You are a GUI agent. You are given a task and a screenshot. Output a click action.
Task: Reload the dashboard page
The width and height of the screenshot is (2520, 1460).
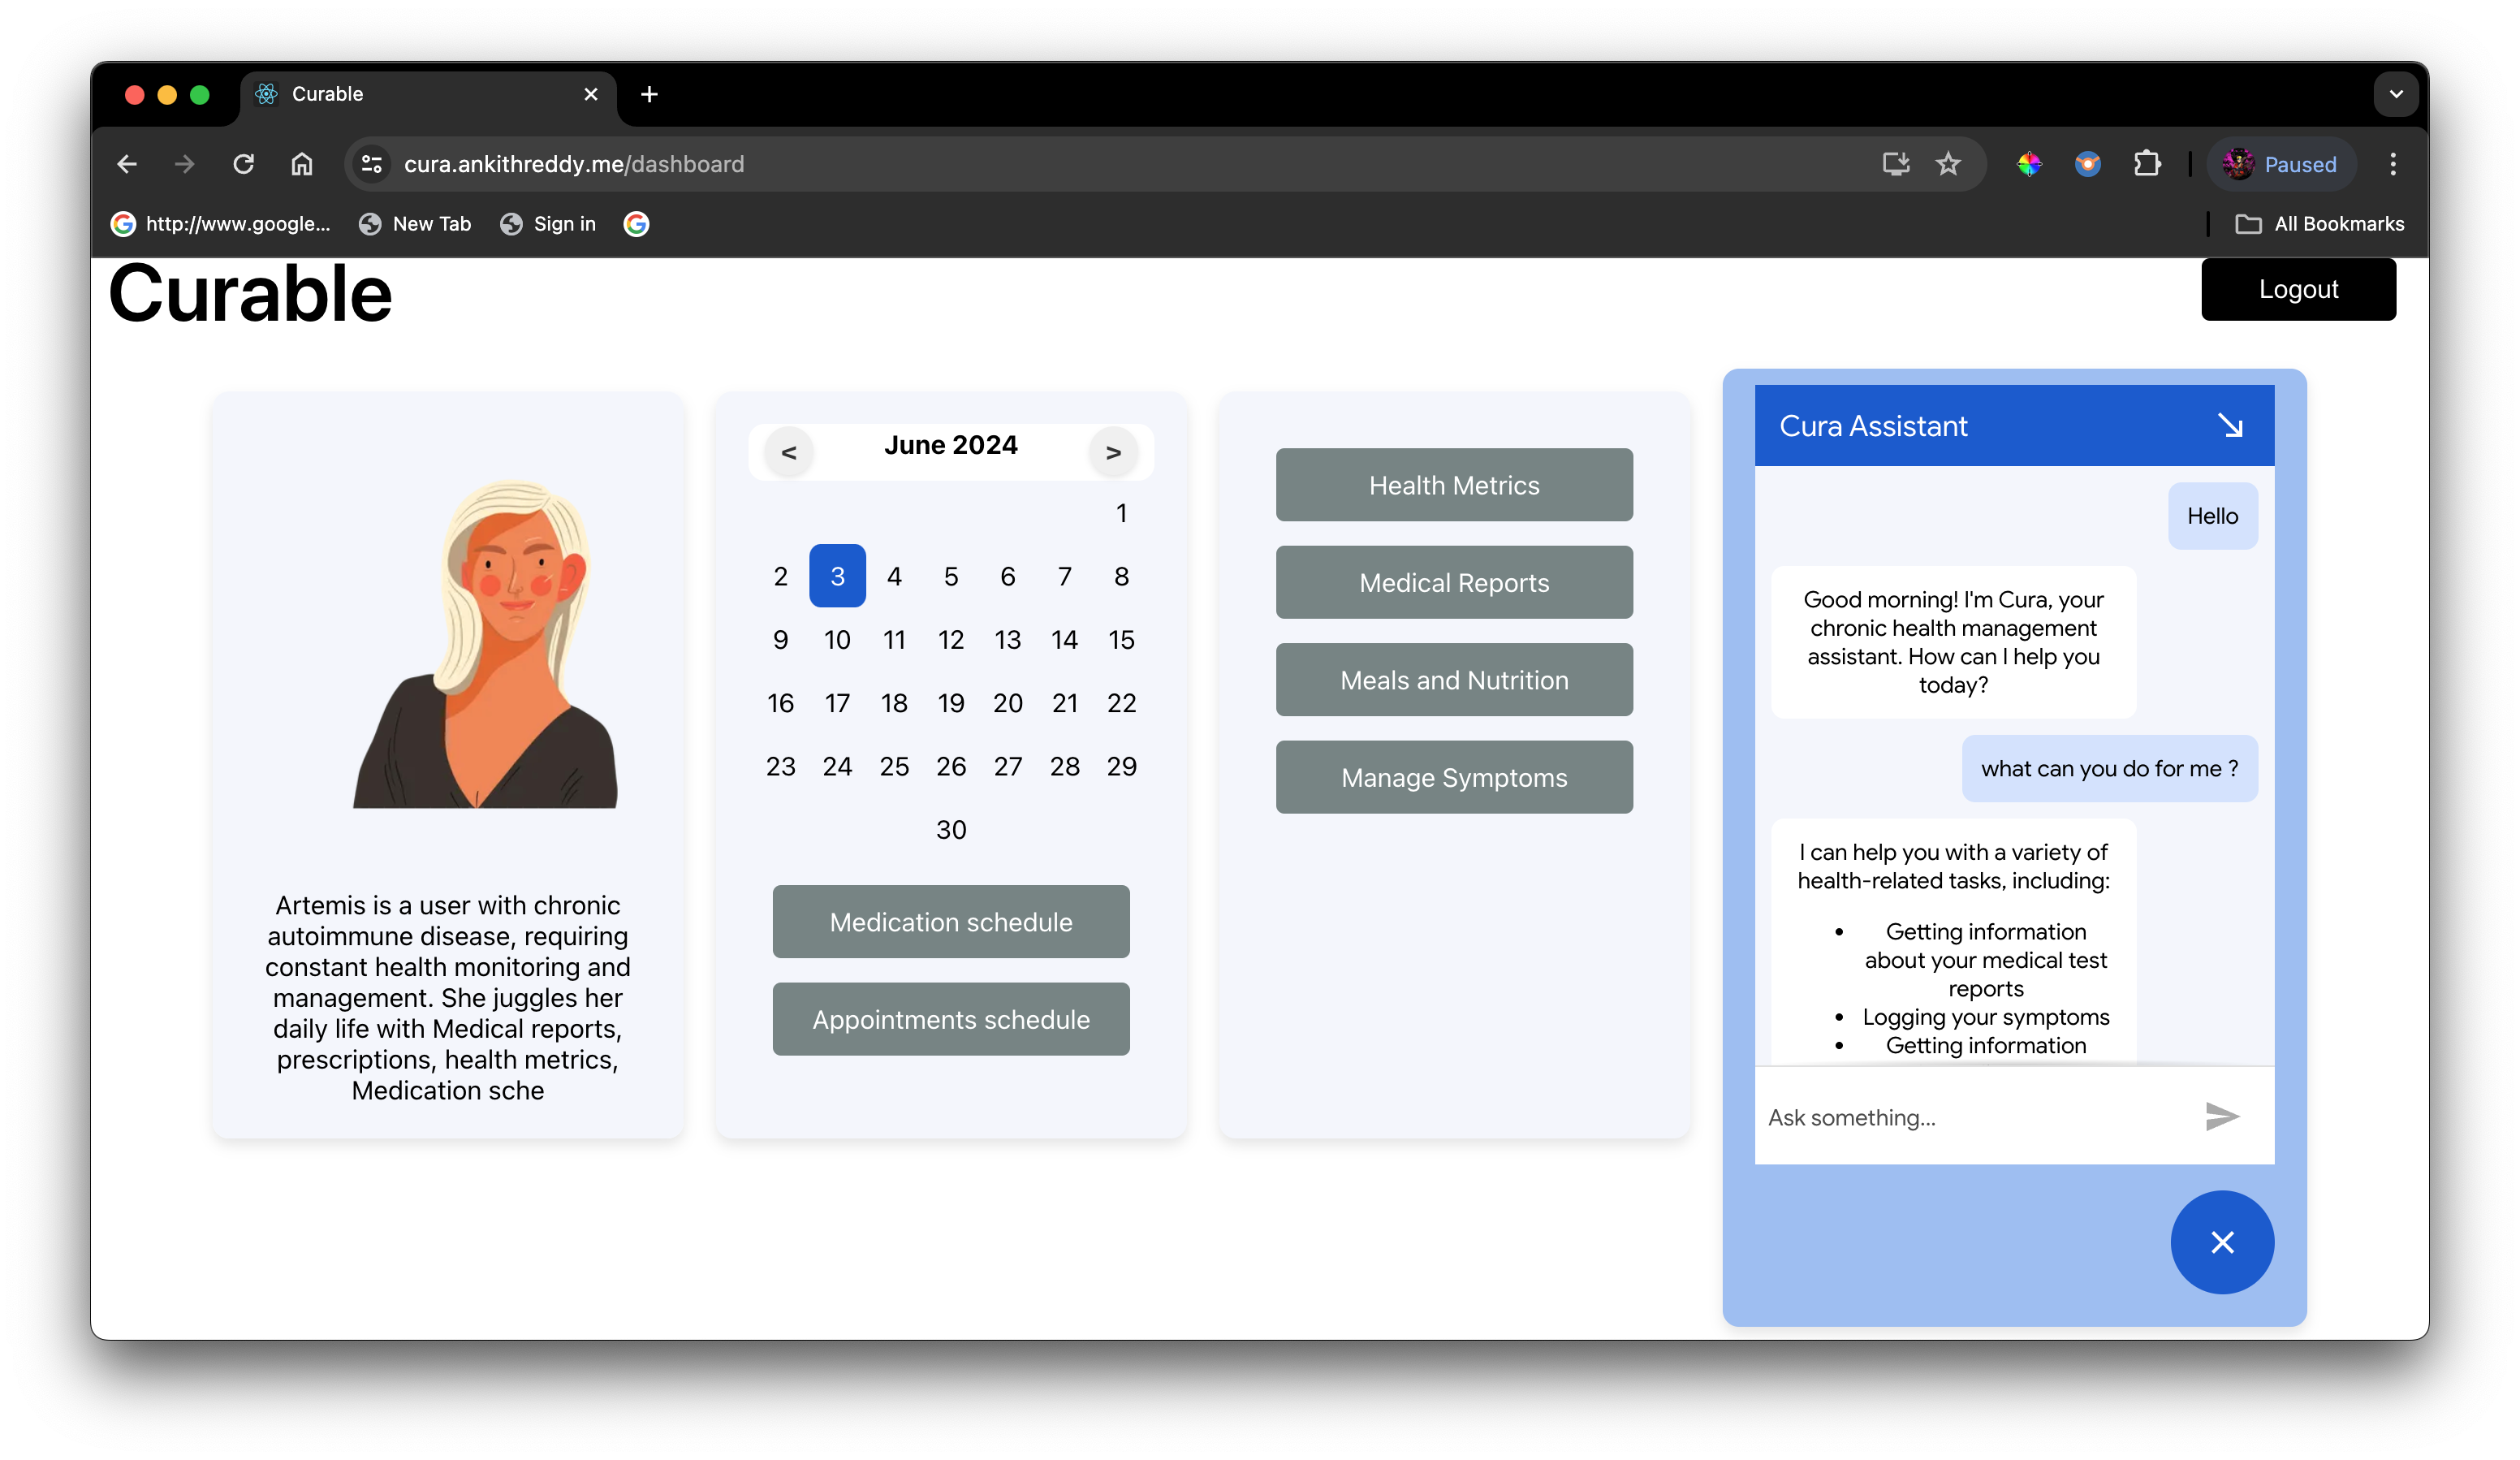[x=243, y=164]
